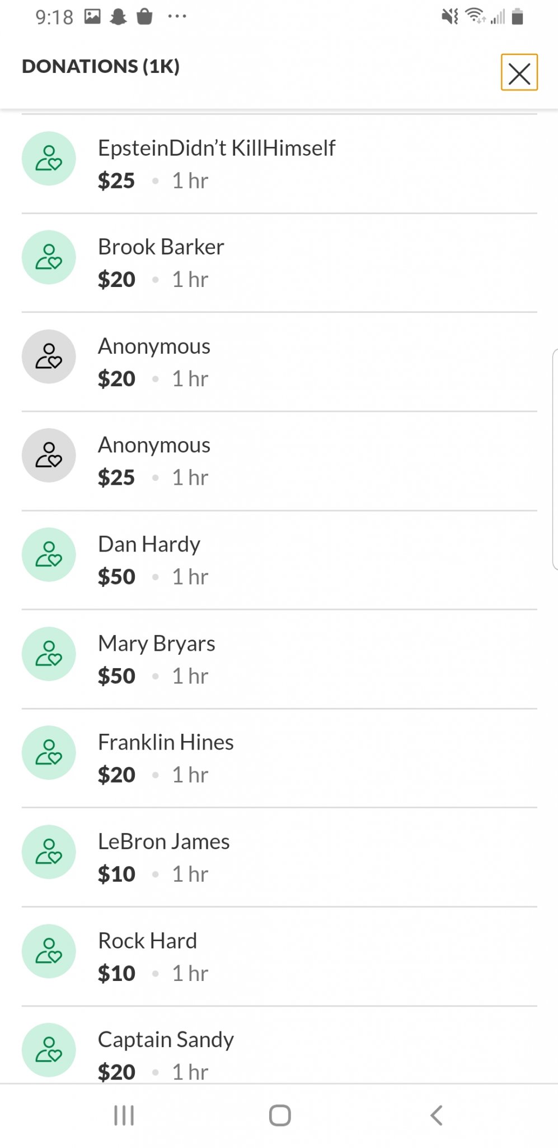Tap the Donations (1K) header title
The height and width of the screenshot is (1148, 558).
[101, 66]
